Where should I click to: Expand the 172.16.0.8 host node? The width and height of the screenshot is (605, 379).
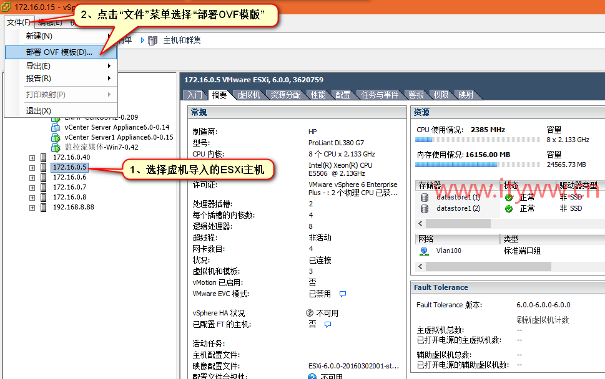tap(32, 198)
